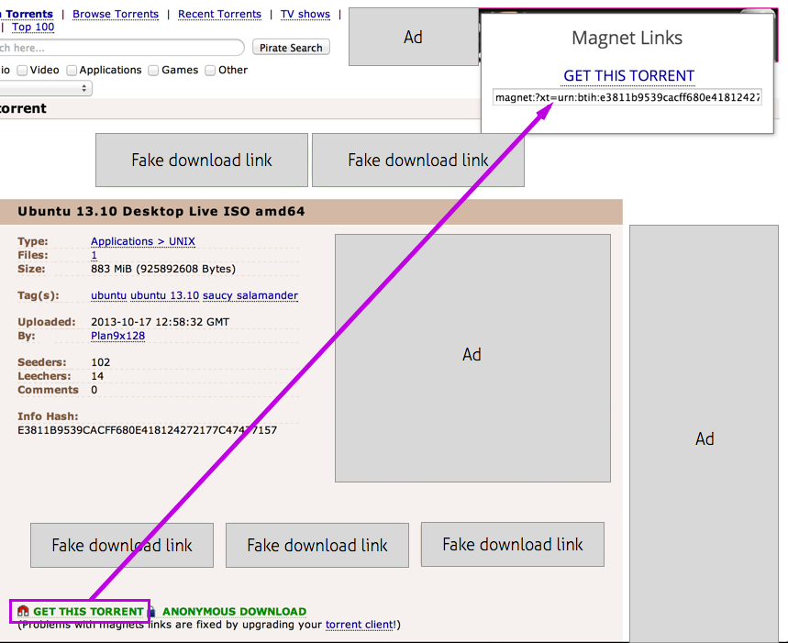Click ANONYMOUS DOWNLOAD link
This screenshot has width=788, height=643.
click(x=234, y=611)
